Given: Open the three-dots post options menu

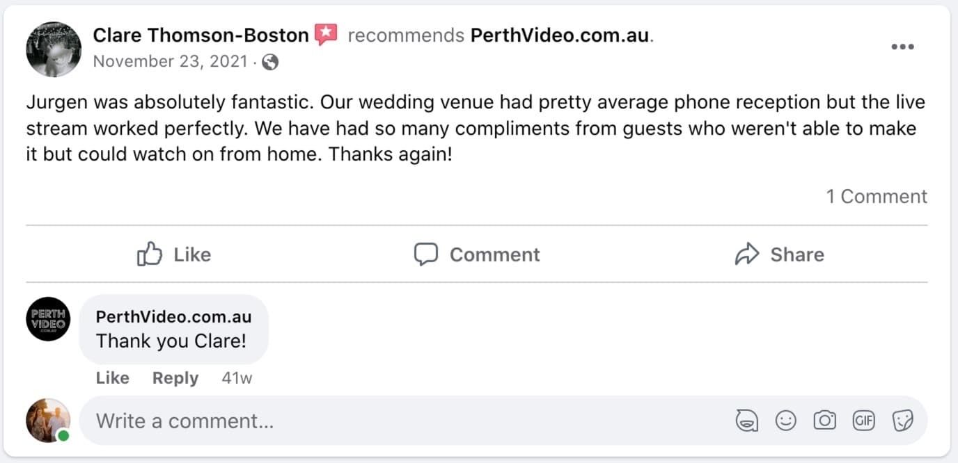Looking at the screenshot, I should (x=902, y=47).
